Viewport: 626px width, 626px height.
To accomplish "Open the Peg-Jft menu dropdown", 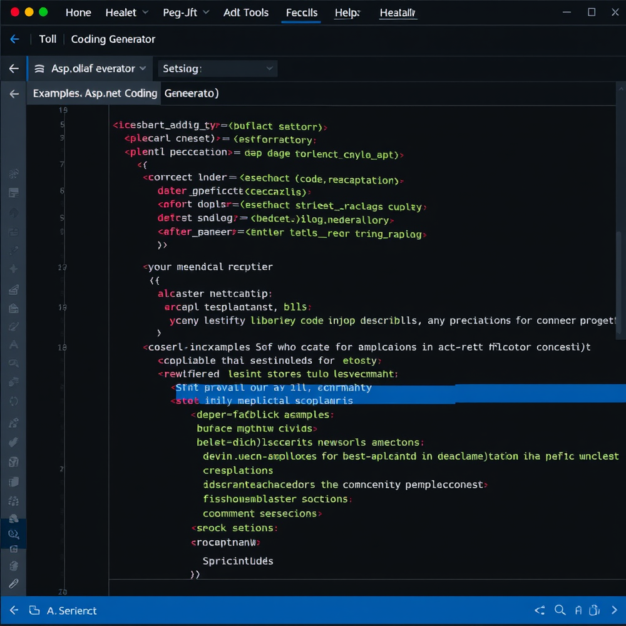I will point(207,13).
